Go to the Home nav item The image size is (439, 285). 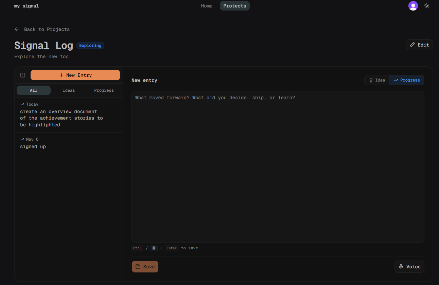(207, 6)
